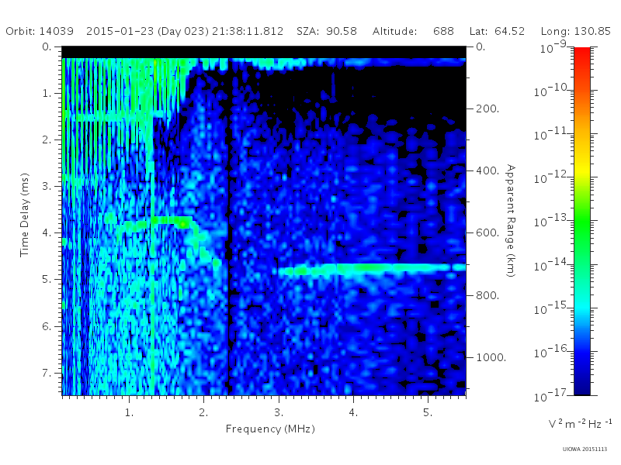The width and height of the screenshot is (621, 465).
Task: Click the 4. tick label on frequency axis
Action: (x=353, y=413)
